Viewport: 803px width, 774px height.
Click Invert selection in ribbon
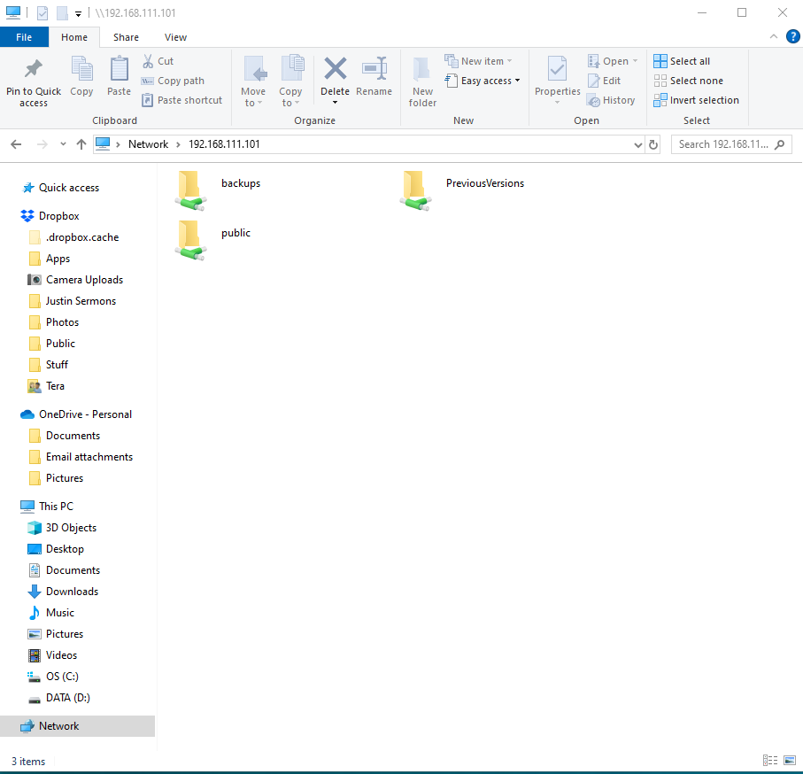point(696,100)
